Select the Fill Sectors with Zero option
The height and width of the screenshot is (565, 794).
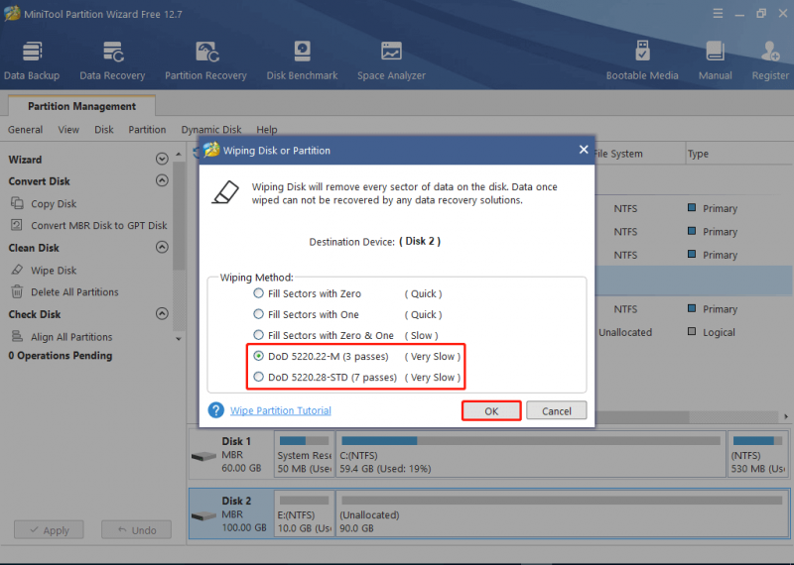[x=258, y=293]
